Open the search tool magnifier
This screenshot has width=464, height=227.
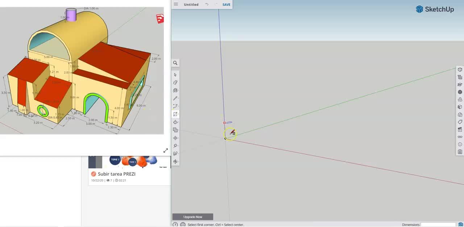pos(175,63)
